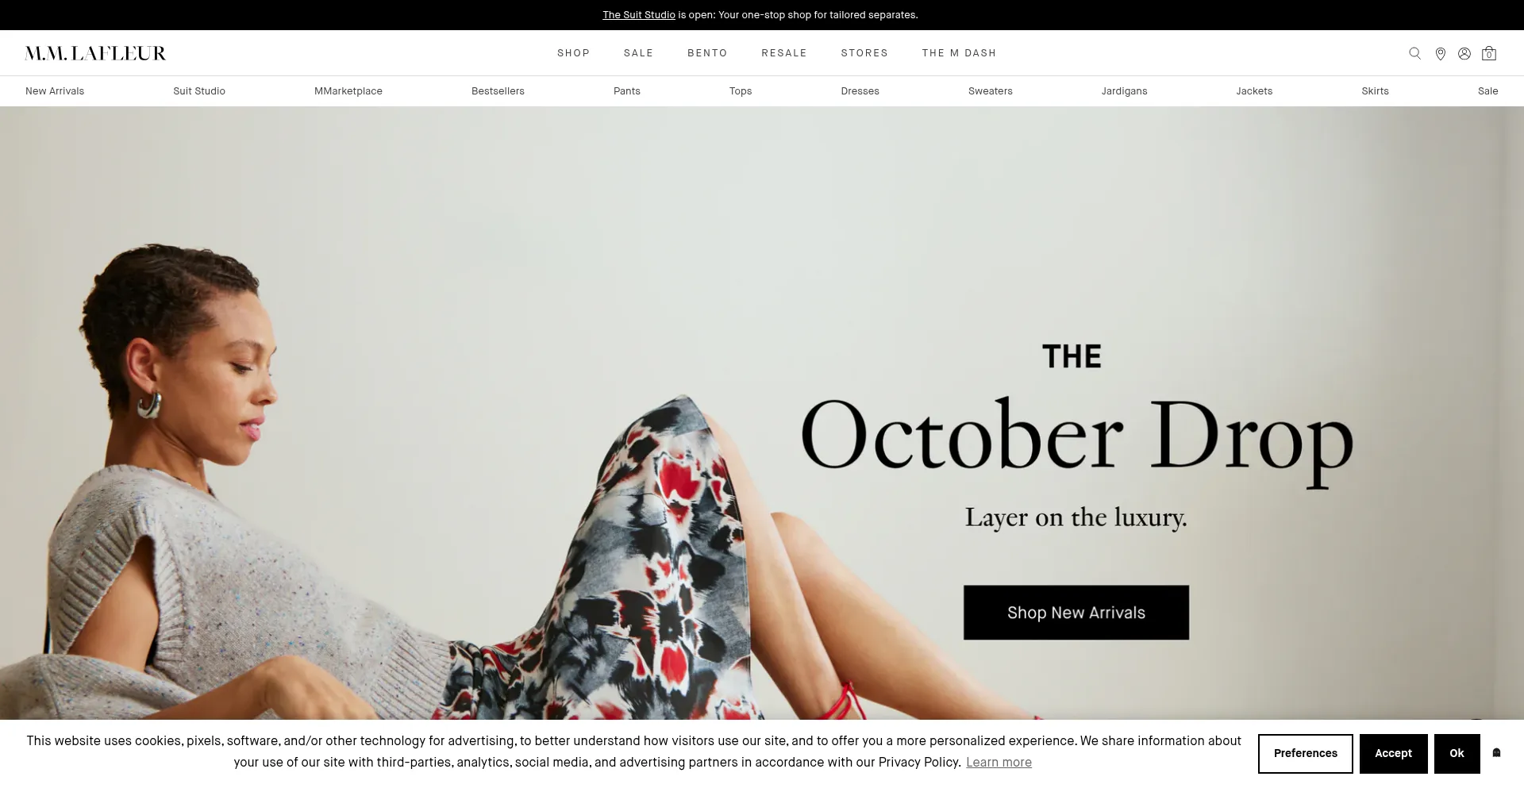Dismiss cookie banner with Ok
Screen dimensions: 1524x788
(x=1457, y=753)
